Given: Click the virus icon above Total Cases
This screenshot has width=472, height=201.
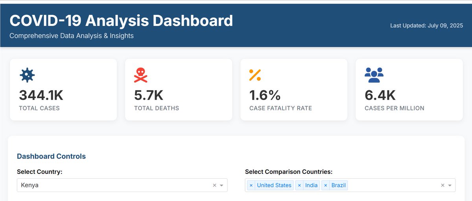Looking at the screenshot, I should [x=27, y=75].
